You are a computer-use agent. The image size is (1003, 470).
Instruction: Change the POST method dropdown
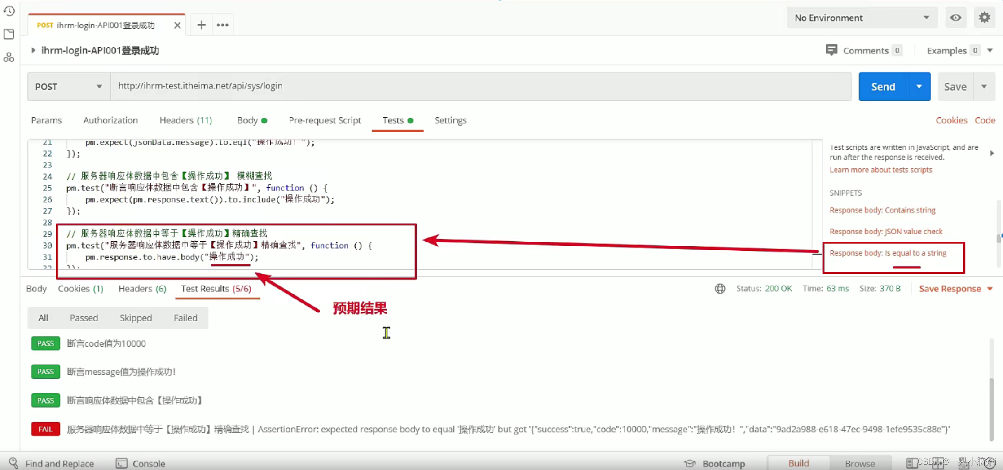69,86
